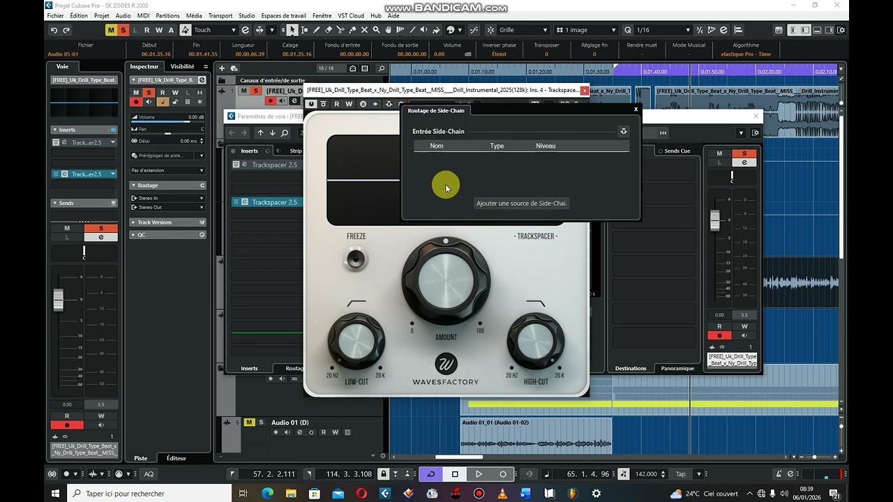
Task: Select the Object Selection arrow tool
Action: pyautogui.click(x=292, y=30)
